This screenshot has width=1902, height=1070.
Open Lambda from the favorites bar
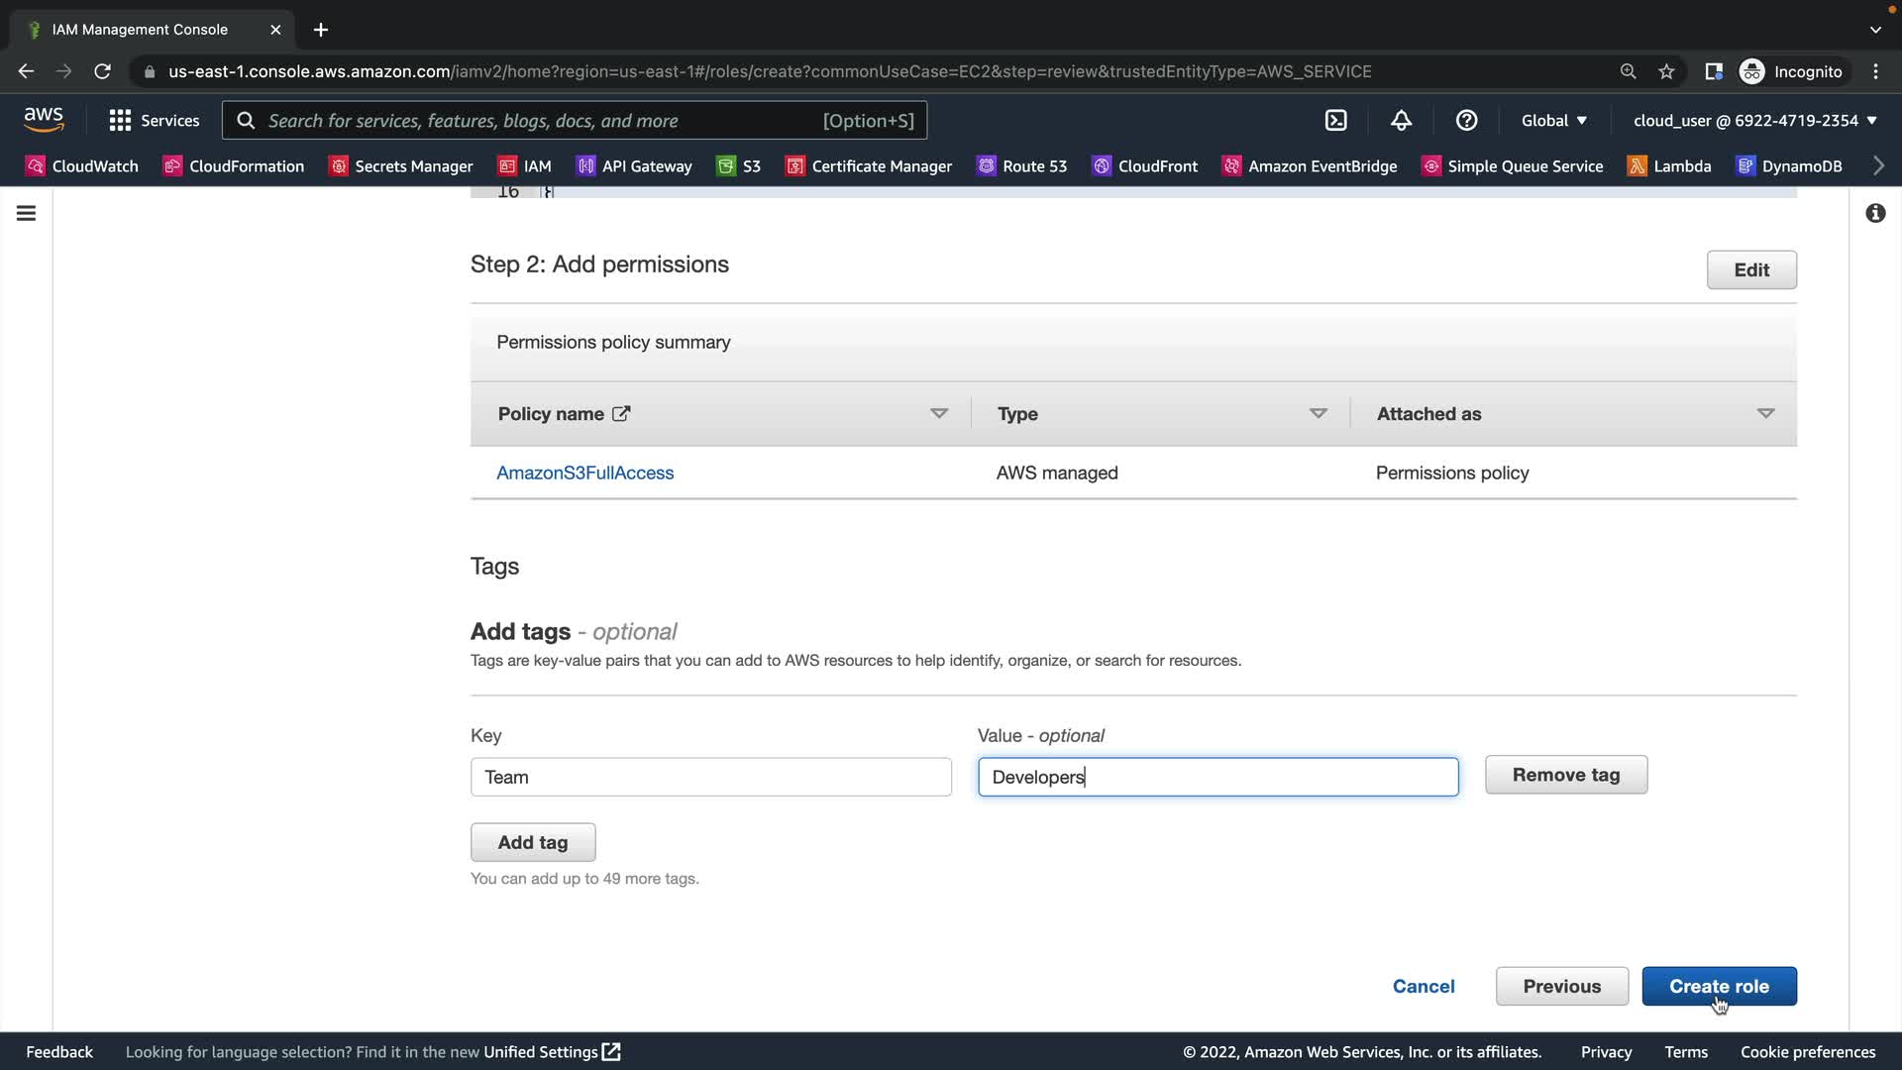[x=1669, y=166]
